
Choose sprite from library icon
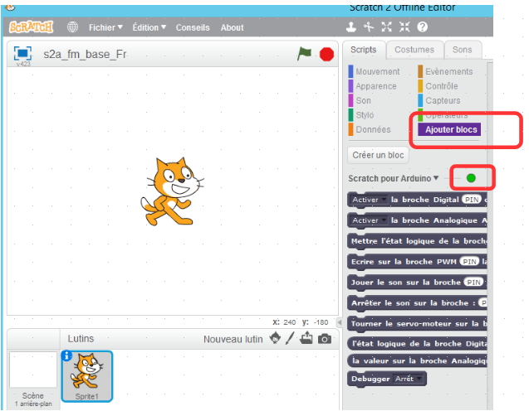[x=275, y=339]
